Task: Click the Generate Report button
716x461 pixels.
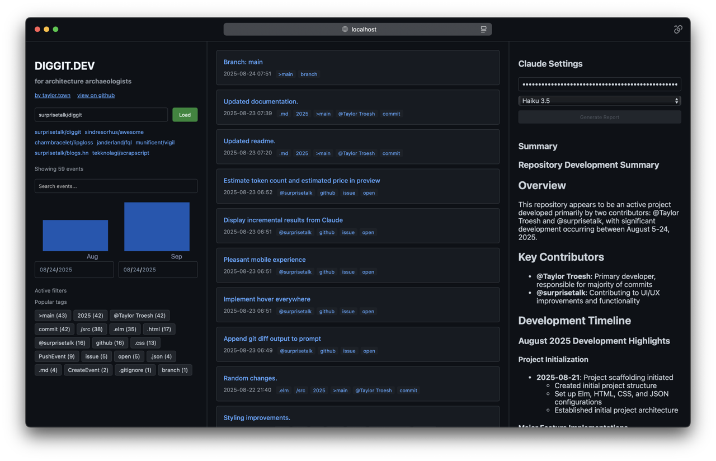Action: (x=599, y=117)
